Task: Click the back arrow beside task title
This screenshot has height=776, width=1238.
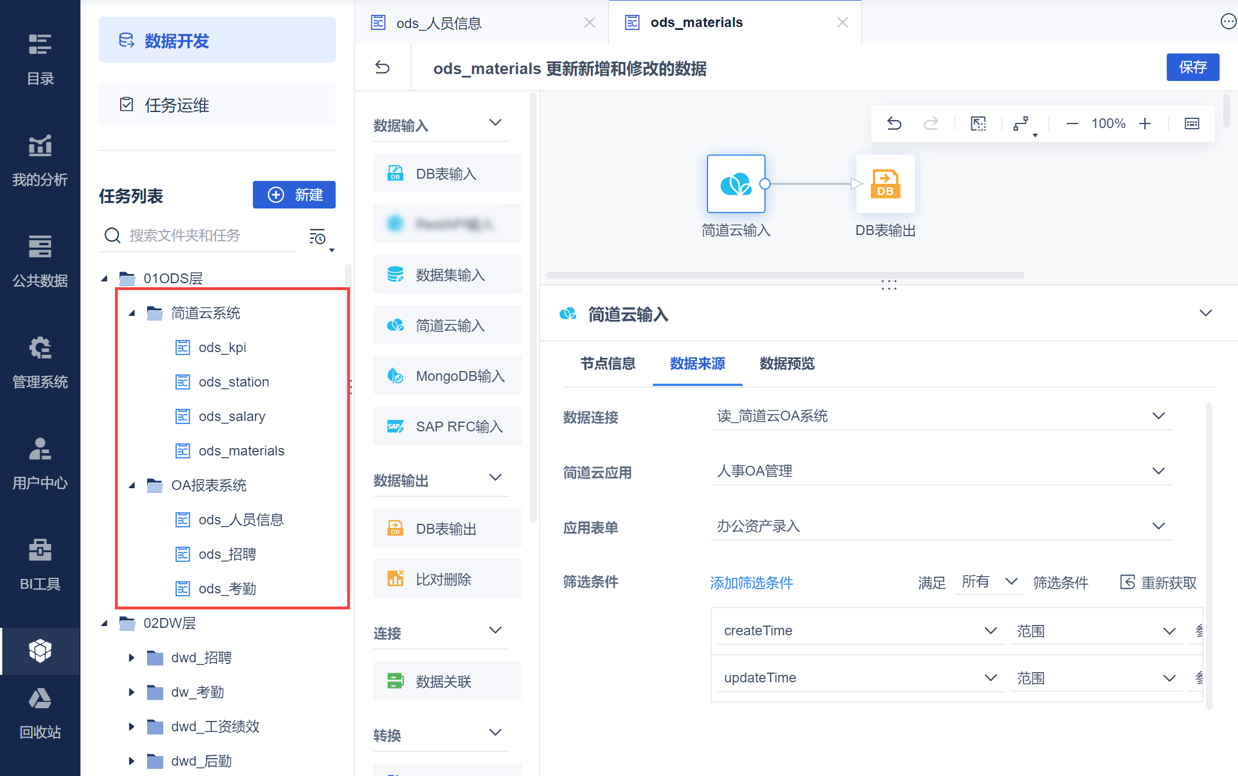Action: pyautogui.click(x=382, y=68)
